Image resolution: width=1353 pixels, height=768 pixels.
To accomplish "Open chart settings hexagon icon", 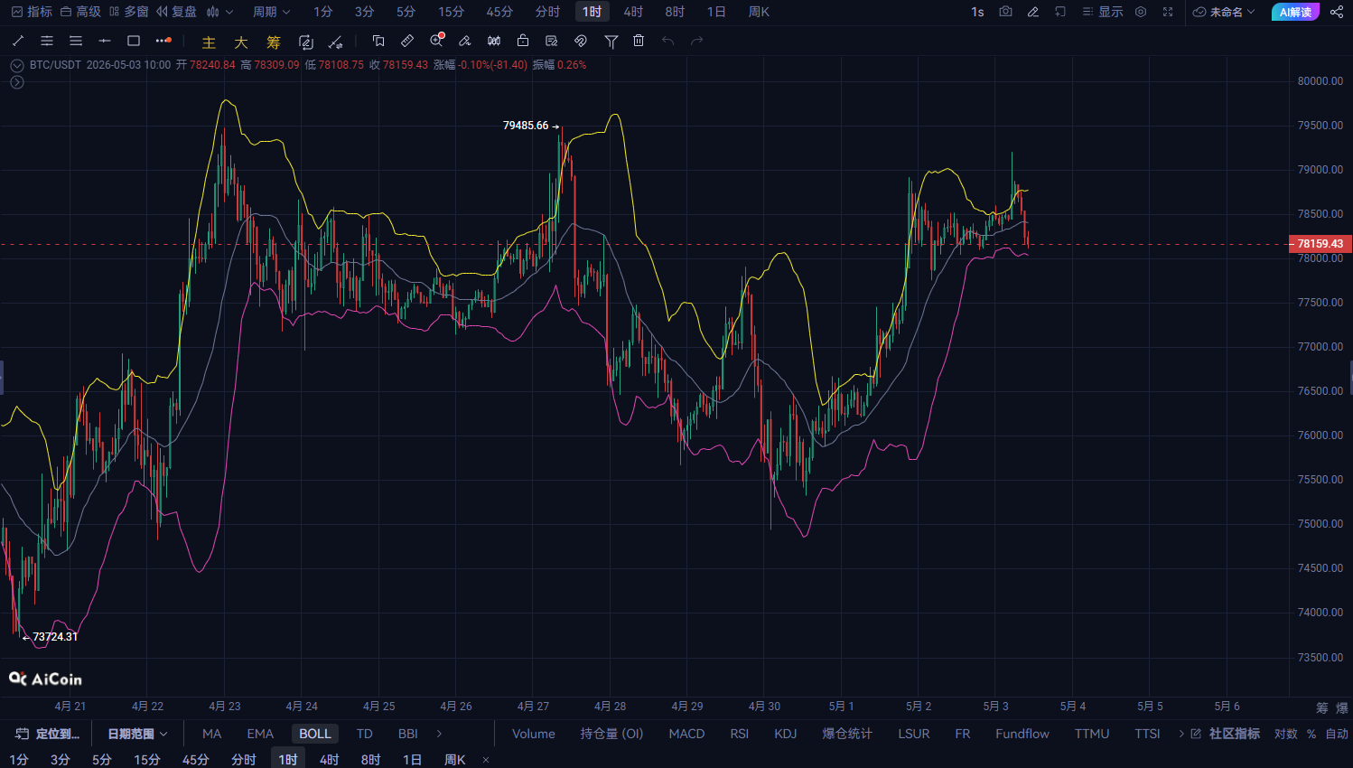I will 1141,12.
